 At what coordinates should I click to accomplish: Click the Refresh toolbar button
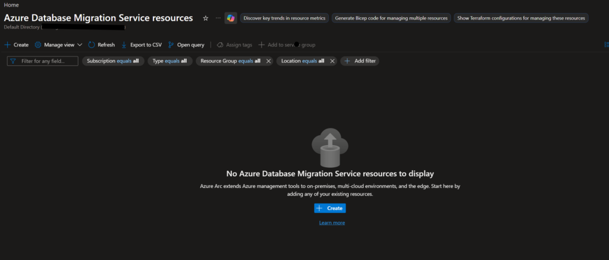click(x=102, y=45)
